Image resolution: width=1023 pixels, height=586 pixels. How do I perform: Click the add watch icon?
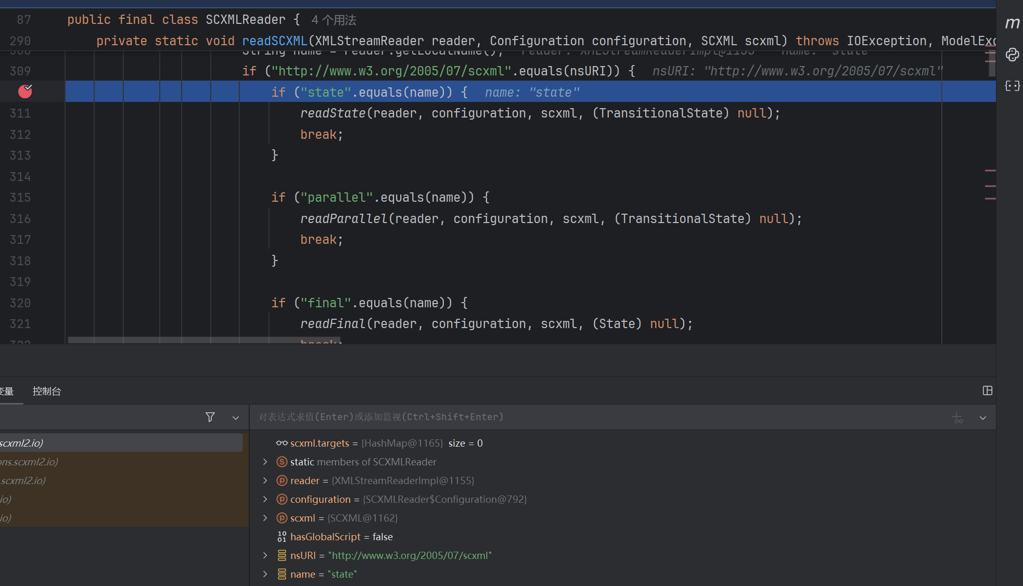[x=957, y=418]
